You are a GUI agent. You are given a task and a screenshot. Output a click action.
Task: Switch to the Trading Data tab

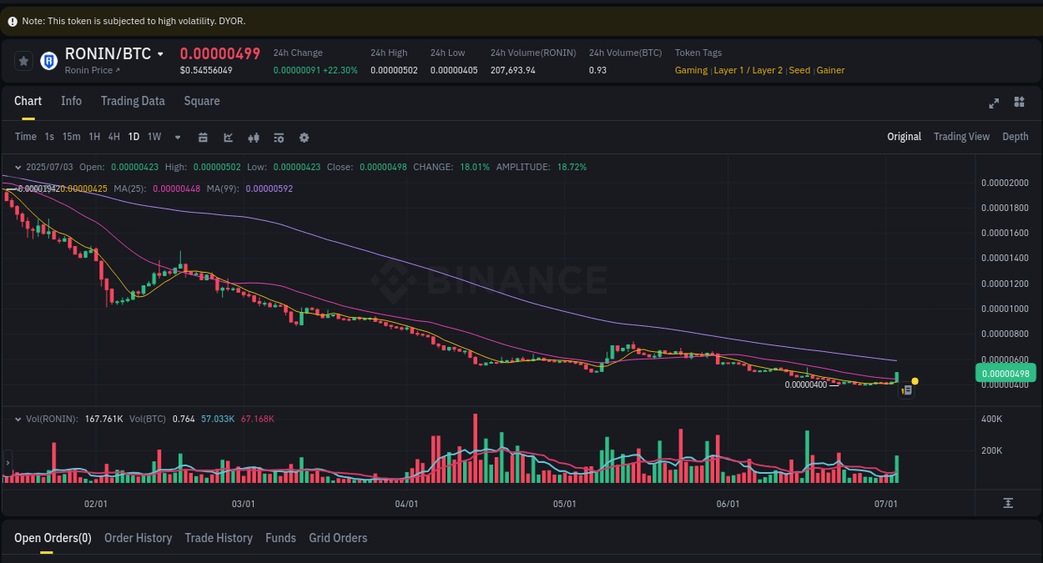(x=133, y=101)
